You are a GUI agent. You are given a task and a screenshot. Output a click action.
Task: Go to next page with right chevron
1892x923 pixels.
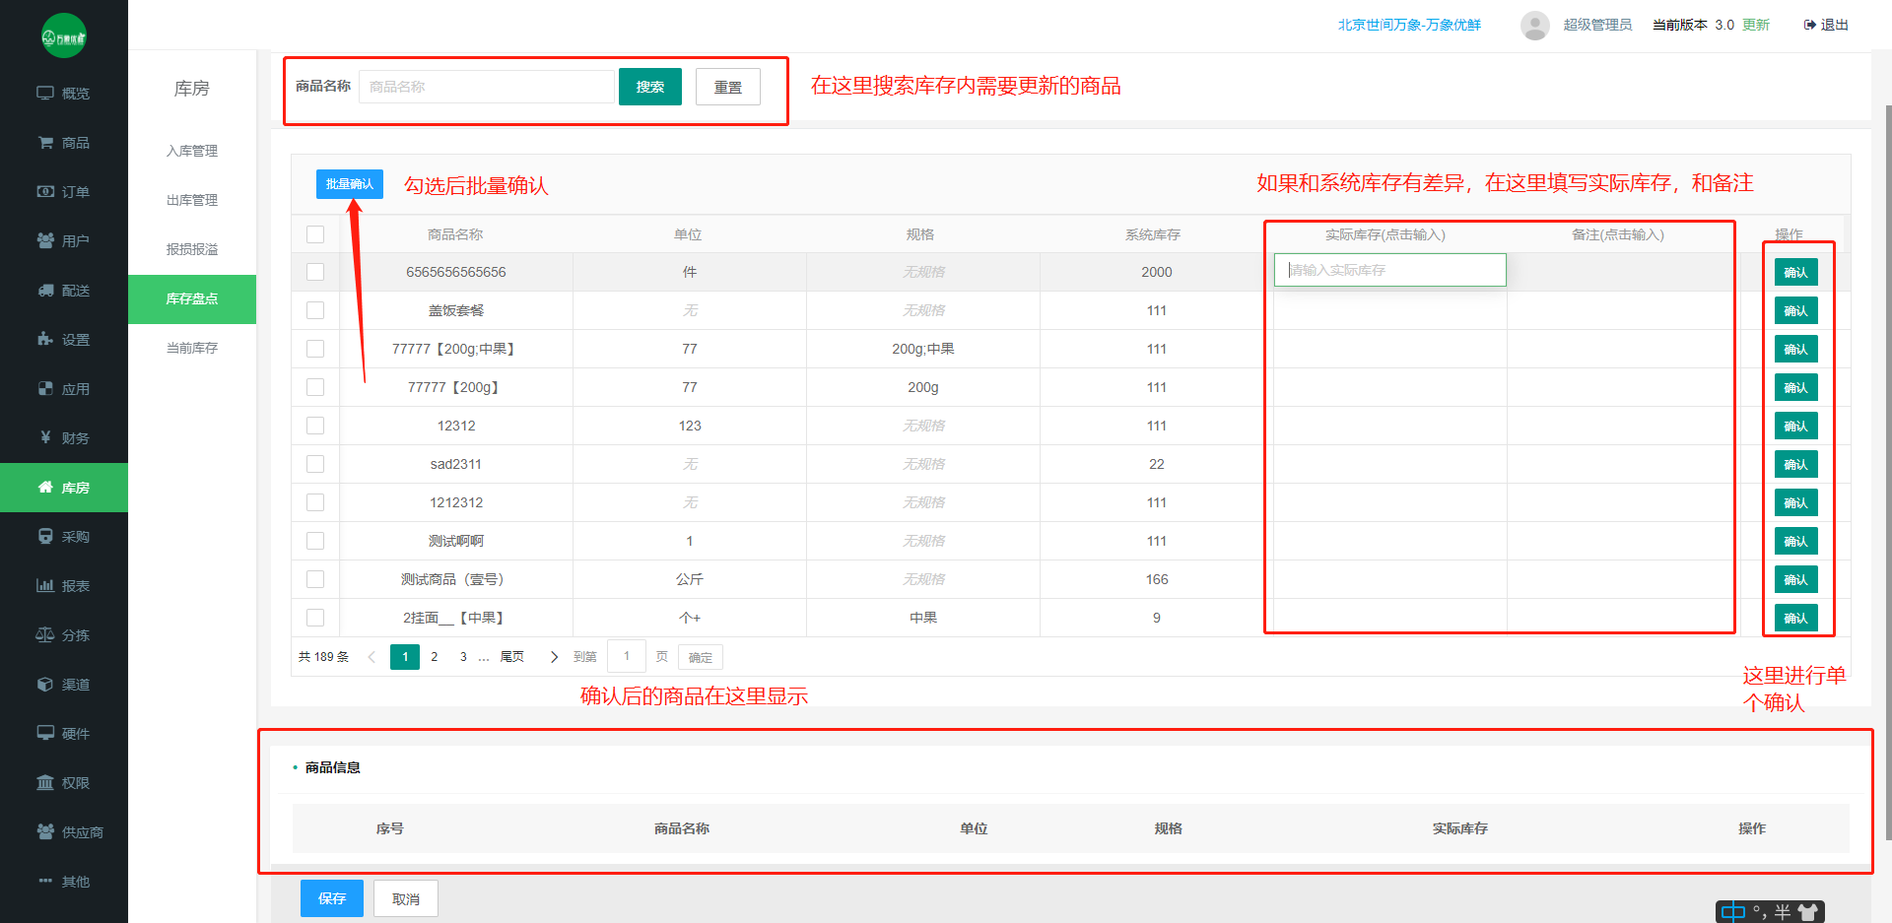(554, 657)
